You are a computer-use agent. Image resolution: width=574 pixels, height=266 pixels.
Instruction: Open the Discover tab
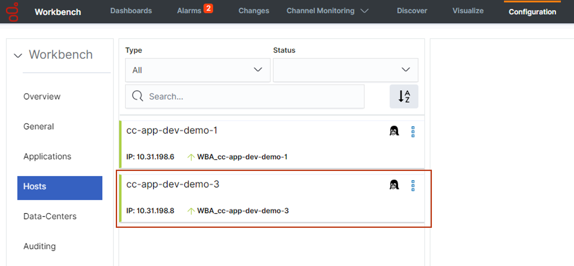pos(412,11)
